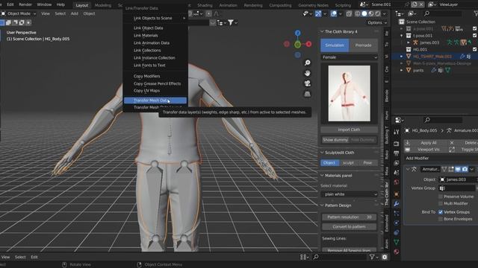
Task: Toggle the camera view icon
Action: [307, 83]
